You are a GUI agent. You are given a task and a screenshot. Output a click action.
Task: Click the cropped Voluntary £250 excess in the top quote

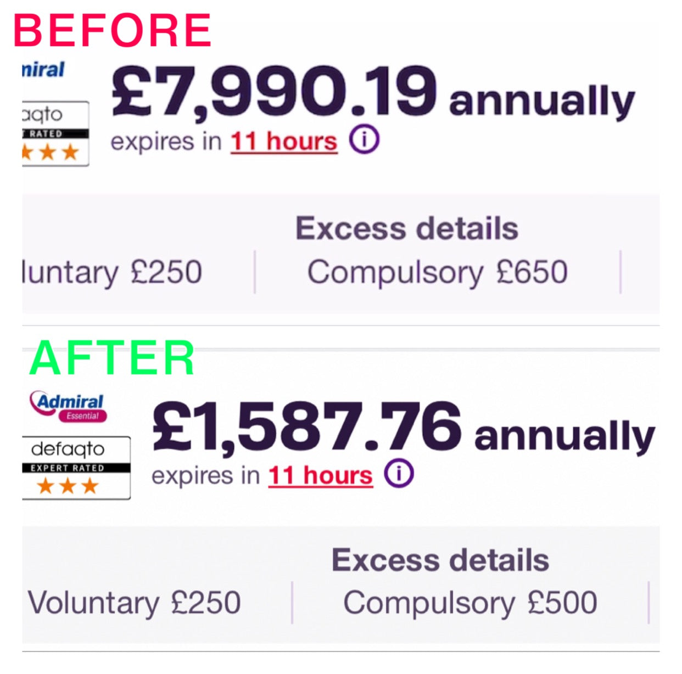click(x=113, y=272)
